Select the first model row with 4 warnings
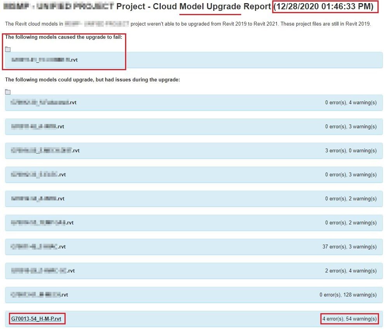The height and width of the screenshot is (331, 386). click(193, 102)
